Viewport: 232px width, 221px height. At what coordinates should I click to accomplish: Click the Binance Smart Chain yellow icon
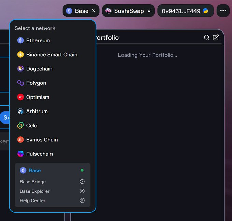(x=20, y=55)
